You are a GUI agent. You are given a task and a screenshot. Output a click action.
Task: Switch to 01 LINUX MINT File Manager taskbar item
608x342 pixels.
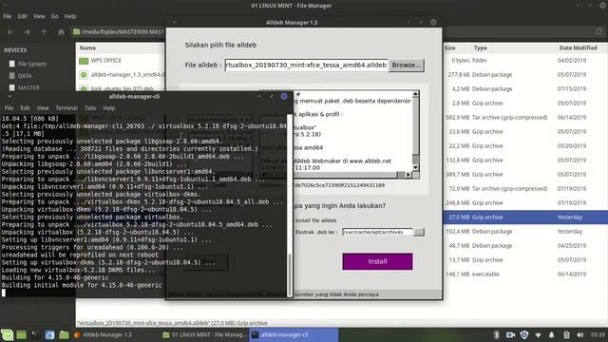[205, 334]
